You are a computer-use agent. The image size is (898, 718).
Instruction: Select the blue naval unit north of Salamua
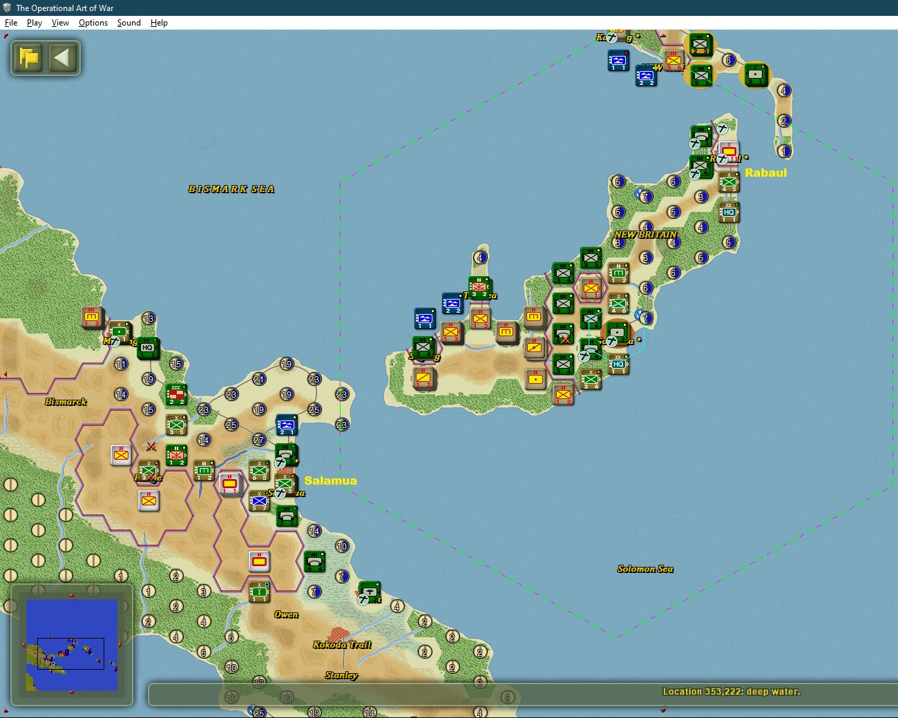click(287, 425)
